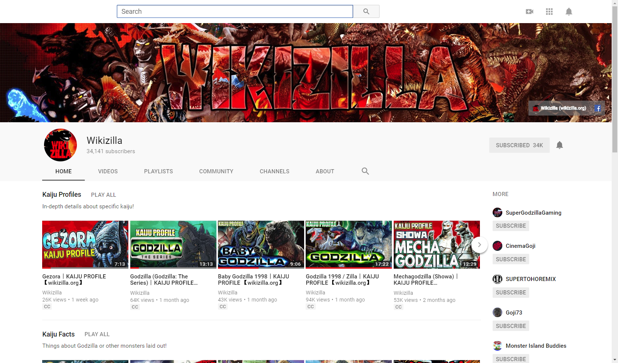Switch to the VIDEOS tab
Image resolution: width=618 pixels, height=363 pixels.
click(108, 171)
